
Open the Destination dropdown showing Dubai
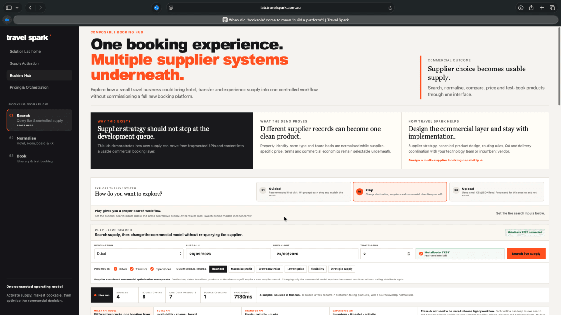tap(139, 254)
